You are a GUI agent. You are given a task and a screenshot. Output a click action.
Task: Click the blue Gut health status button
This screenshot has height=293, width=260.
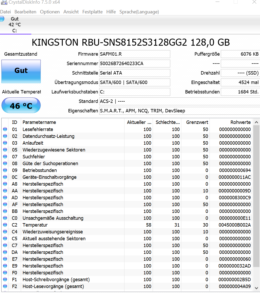coord(21,71)
